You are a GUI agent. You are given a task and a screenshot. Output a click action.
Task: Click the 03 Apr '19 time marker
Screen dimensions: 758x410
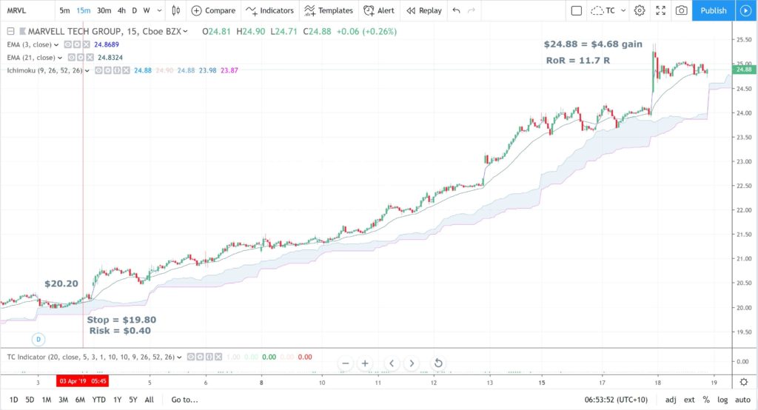coord(82,381)
